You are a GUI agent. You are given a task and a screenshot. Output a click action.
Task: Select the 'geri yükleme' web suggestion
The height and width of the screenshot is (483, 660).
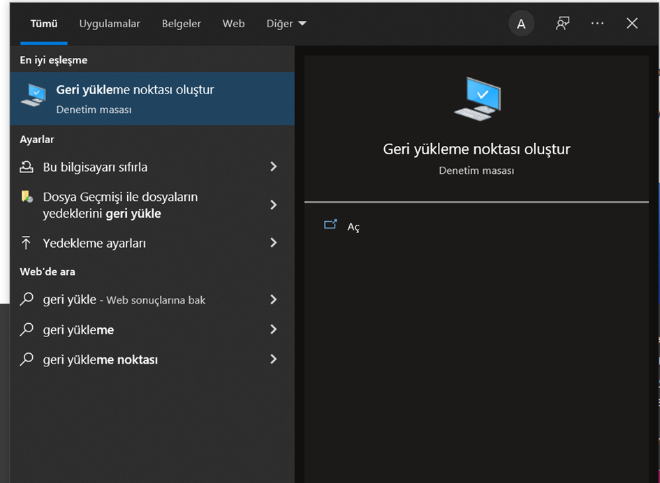coord(78,329)
